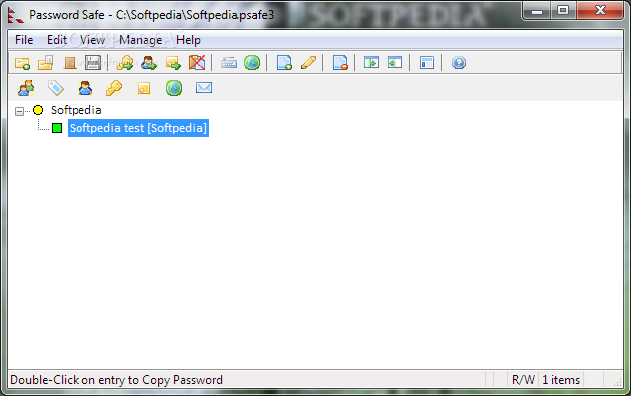
Task: Click the Delete entry icon
Action: 340,64
